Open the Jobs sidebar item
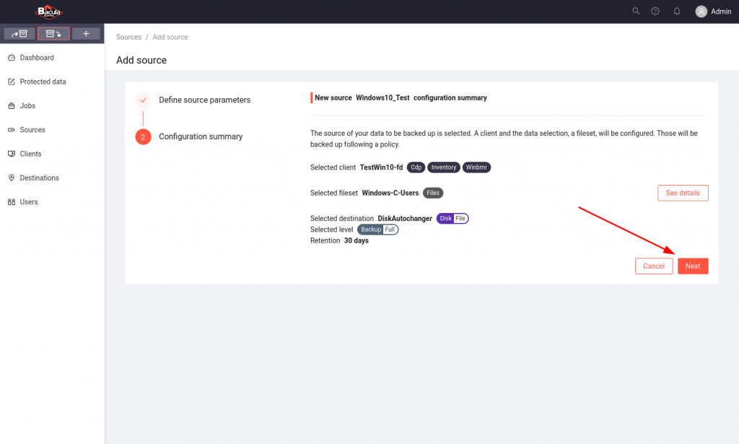The image size is (739, 444). pos(27,106)
